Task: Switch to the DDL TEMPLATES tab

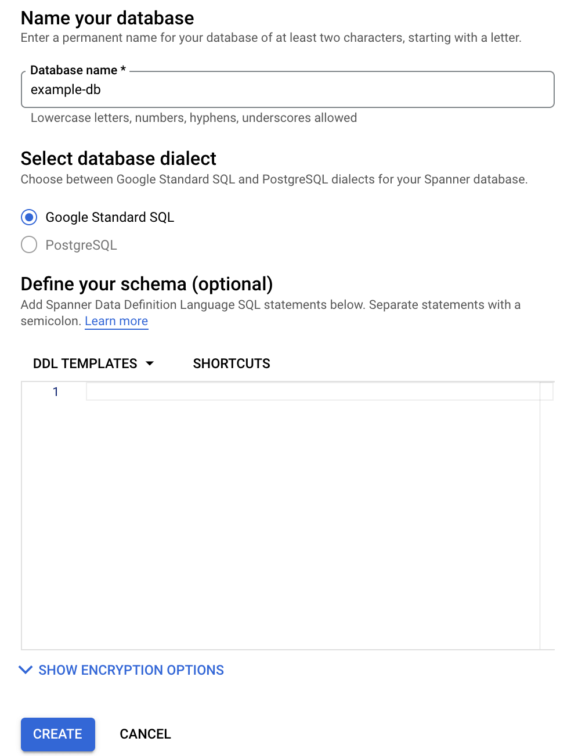Action: pyautogui.click(x=86, y=363)
